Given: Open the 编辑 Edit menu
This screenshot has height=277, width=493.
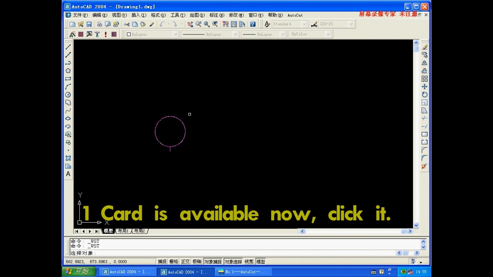Looking at the screenshot, I should tap(100, 15).
